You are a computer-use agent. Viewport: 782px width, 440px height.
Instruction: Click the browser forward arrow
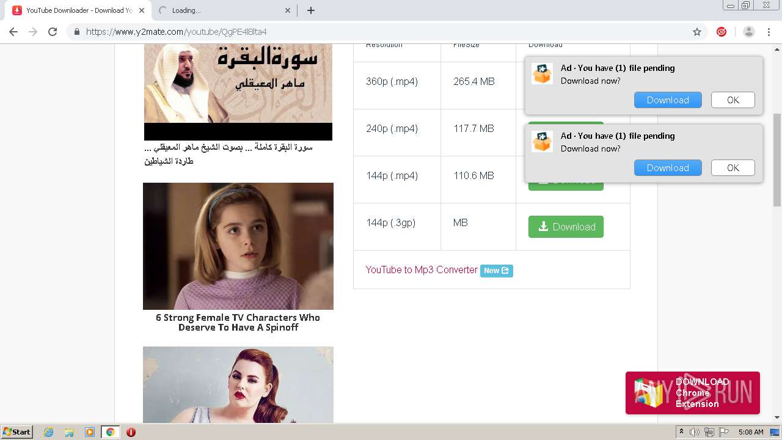click(33, 32)
